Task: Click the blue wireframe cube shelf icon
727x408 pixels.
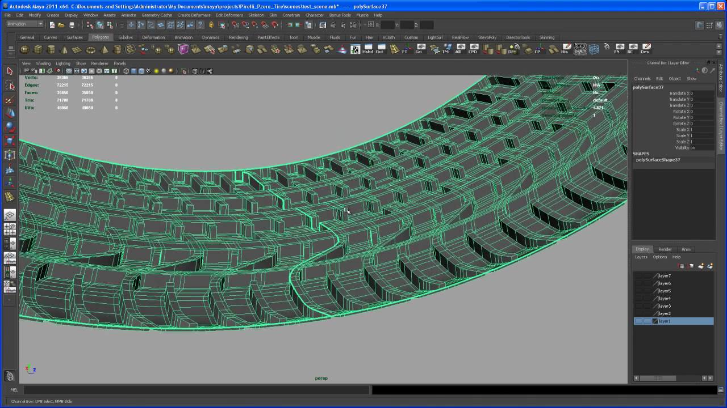Action: click(594, 50)
